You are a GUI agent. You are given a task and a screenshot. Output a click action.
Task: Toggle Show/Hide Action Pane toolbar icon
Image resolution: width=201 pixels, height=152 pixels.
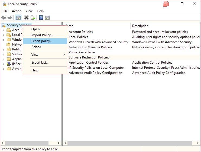coord(47,18)
